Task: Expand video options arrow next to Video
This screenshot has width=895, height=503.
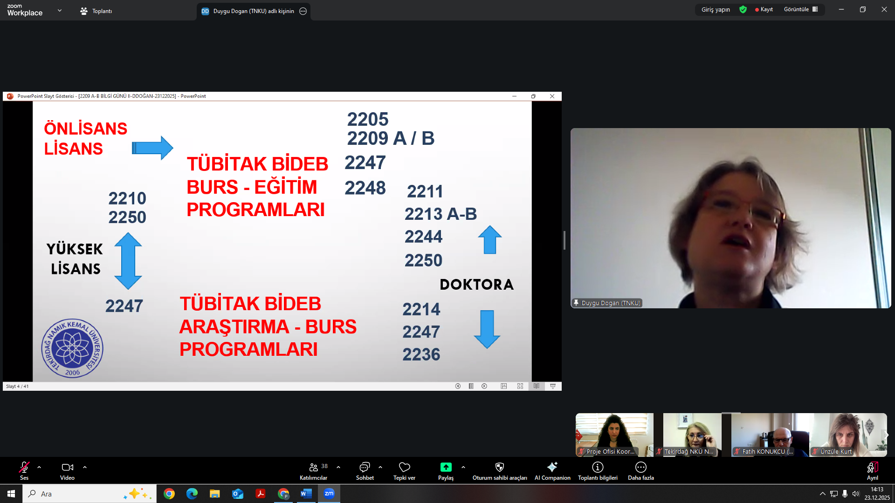Action: [x=85, y=467]
